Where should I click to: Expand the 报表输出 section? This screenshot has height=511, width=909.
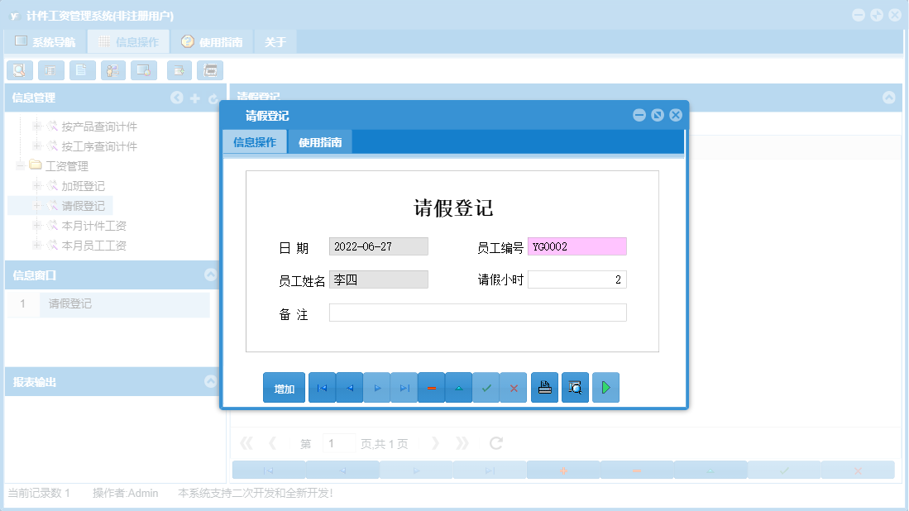209,381
